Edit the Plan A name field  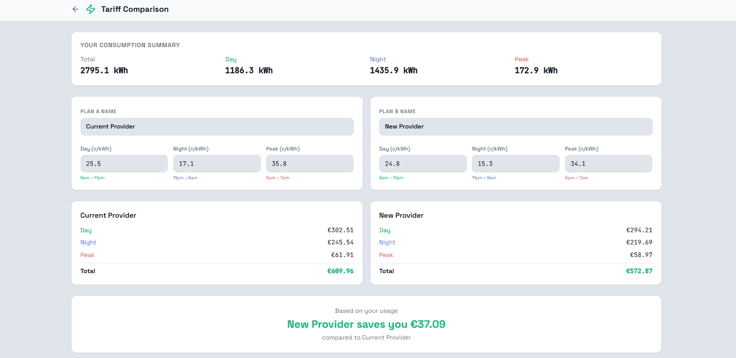217,127
